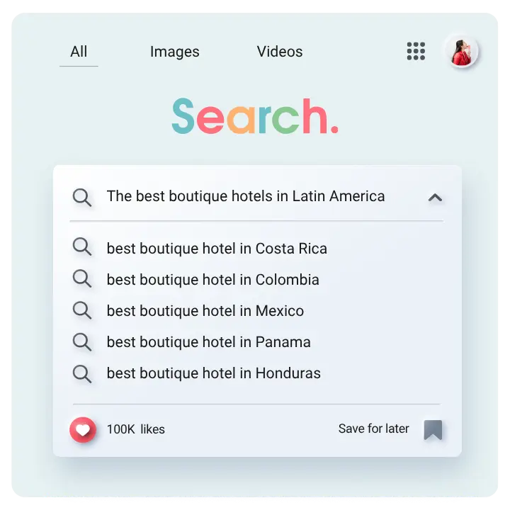Click search icon beside Panama suggestion
This screenshot has width=510, height=510.
click(82, 341)
